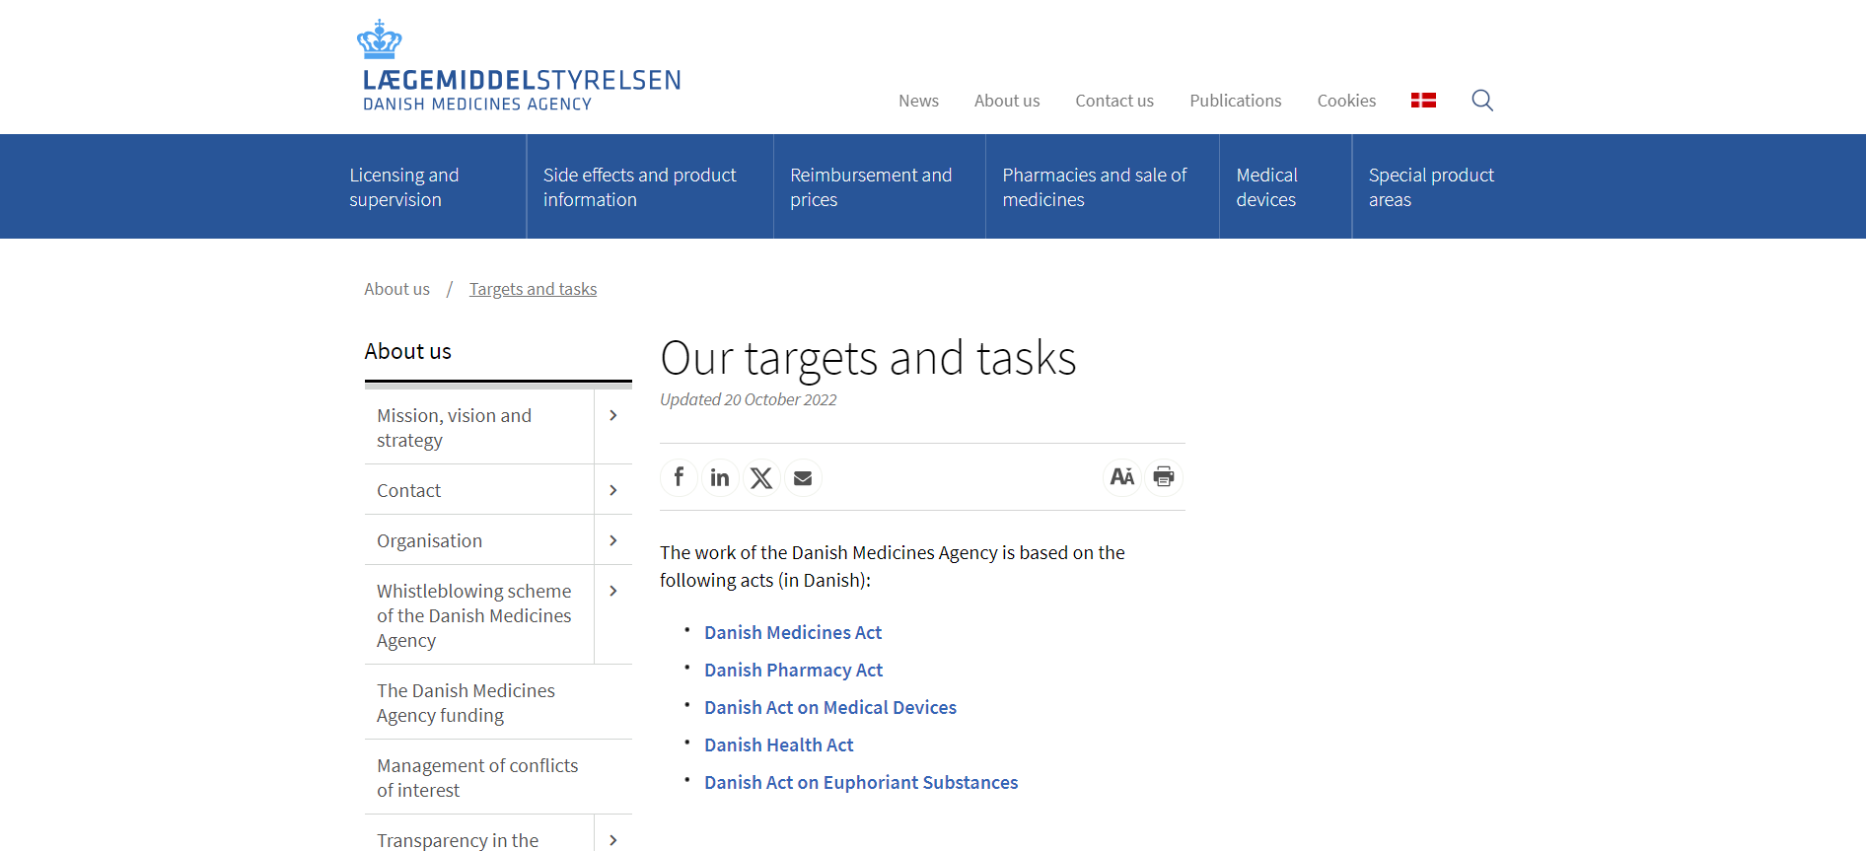Expand Mission, vision and strategy chevron
The image size is (1866, 851).
point(613,416)
